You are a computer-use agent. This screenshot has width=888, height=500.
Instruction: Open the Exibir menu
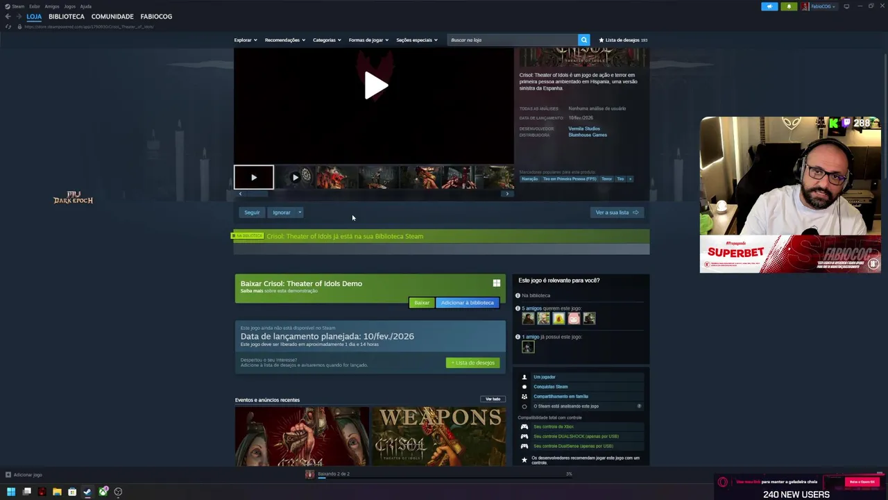tap(34, 6)
